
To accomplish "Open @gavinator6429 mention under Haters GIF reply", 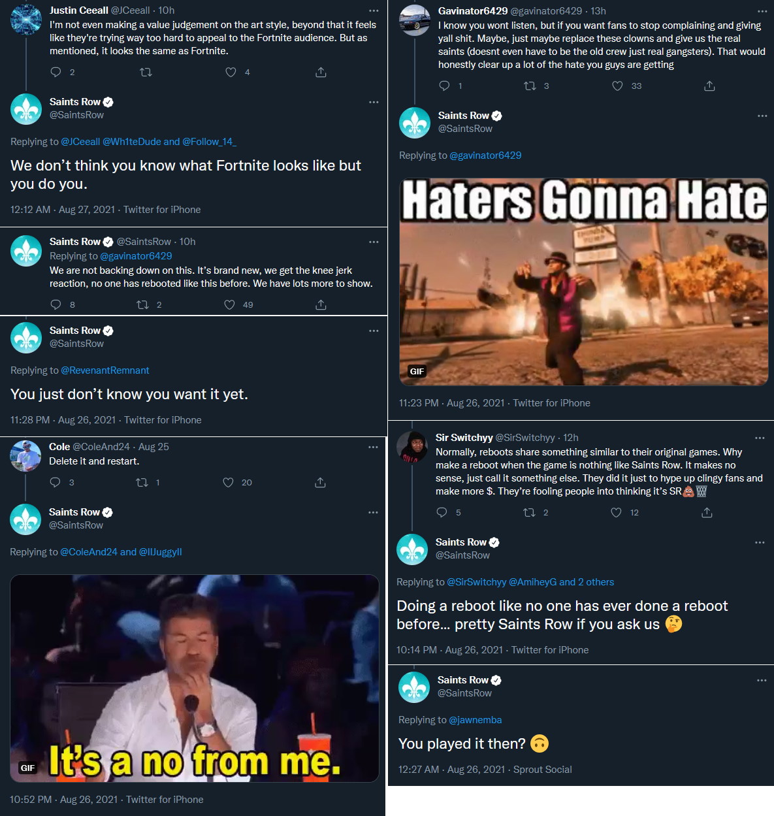I will (485, 155).
